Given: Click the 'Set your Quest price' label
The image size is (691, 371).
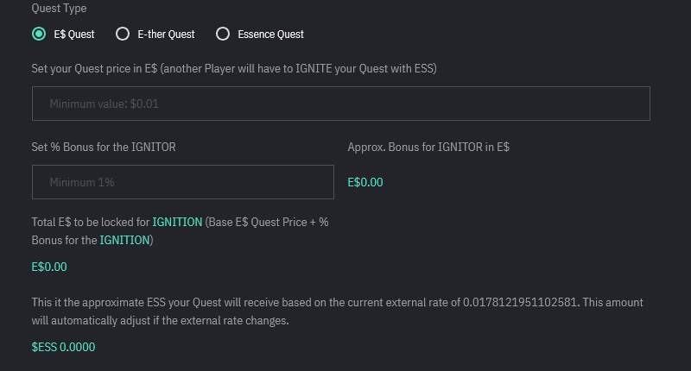Looking at the screenshot, I should point(233,68).
